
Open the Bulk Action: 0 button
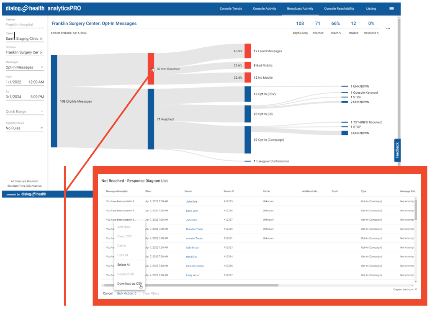[127, 293]
